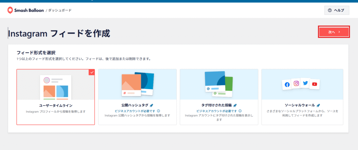Click the rocket icon beside ソーシャルウォール
Screen dimensions: 358x150
(x=318, y=105)
